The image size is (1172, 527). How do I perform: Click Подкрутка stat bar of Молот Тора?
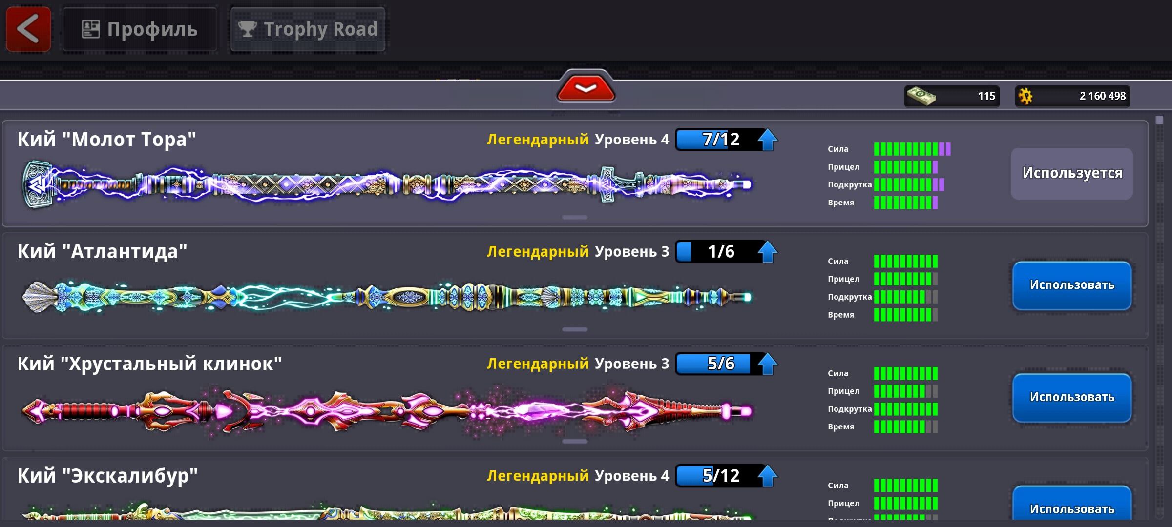point(909,185)
